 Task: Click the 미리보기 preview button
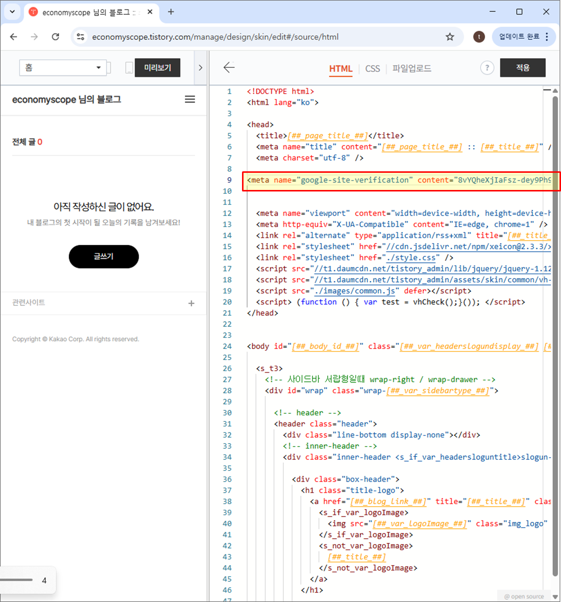158,68
